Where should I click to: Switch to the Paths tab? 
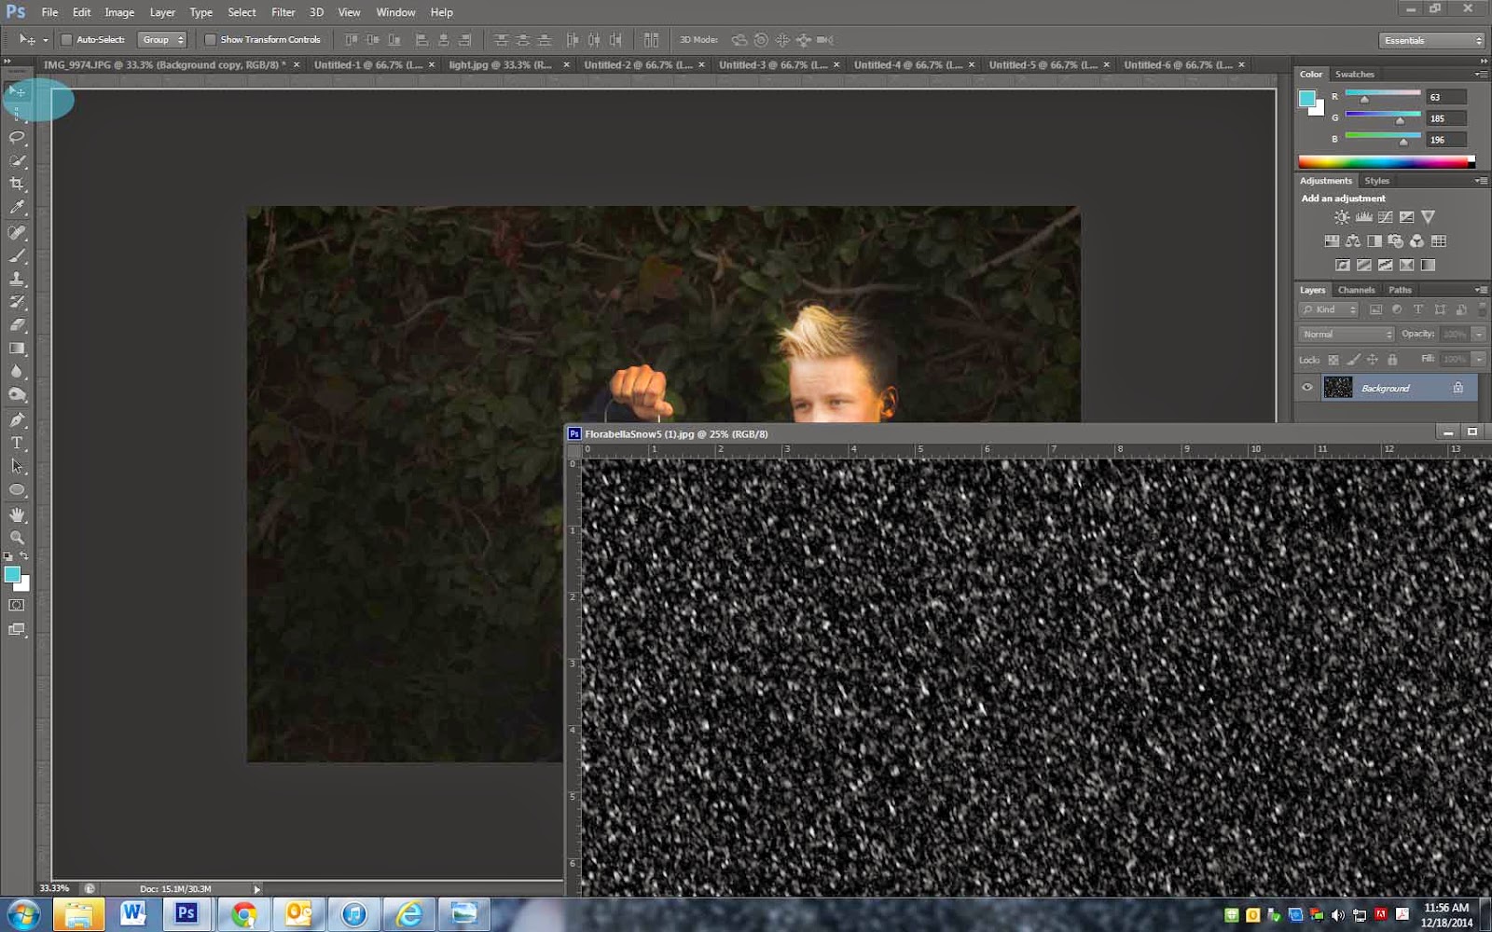(x=1400, y=290)
